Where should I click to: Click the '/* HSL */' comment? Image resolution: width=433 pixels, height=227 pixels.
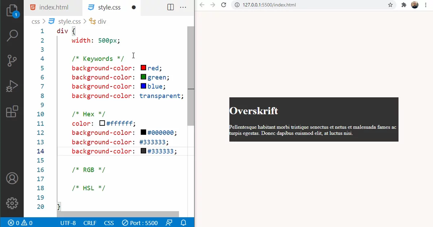click(x=88, y=188)
